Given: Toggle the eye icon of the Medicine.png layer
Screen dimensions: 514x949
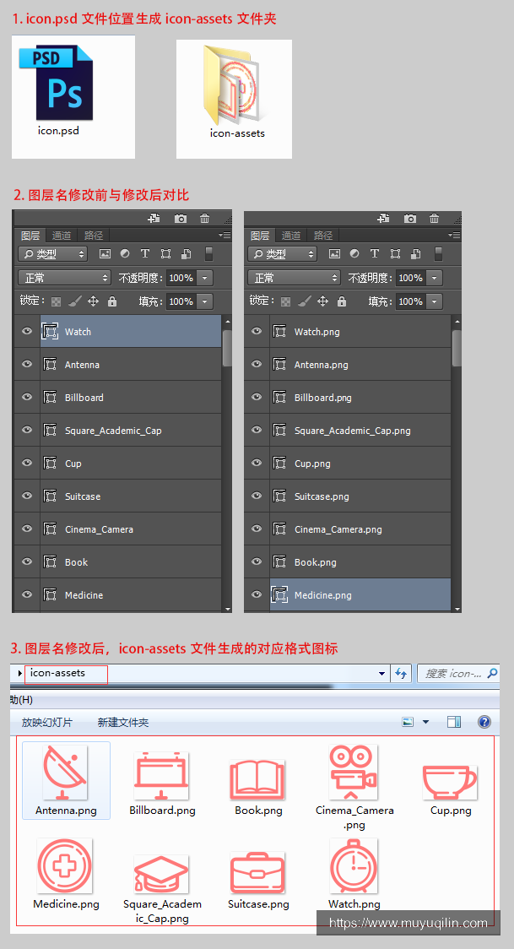Looking at the screenshot, I should click(257, 594).
